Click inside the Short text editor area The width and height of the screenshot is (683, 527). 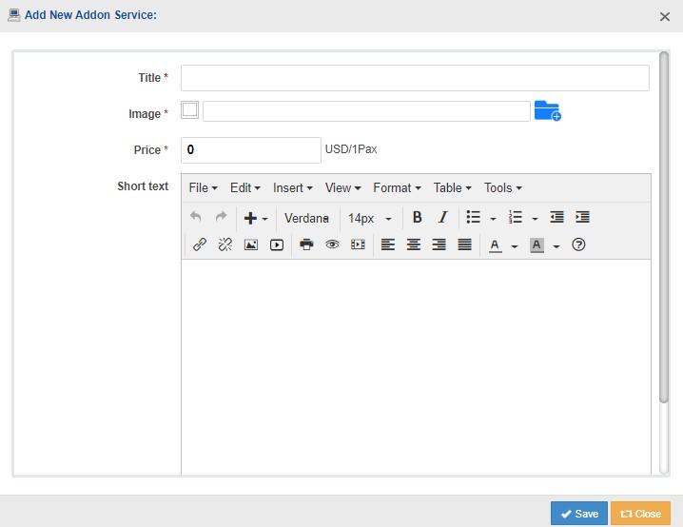[416, 367]
